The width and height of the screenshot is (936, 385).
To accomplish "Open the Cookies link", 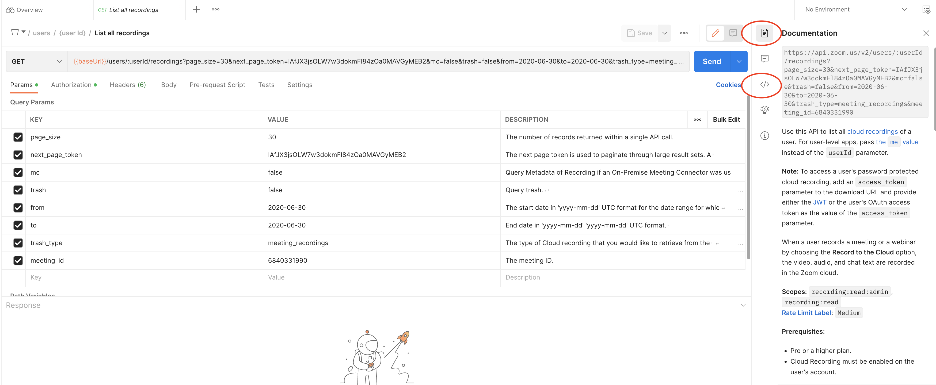I will [x=728, y=85].
